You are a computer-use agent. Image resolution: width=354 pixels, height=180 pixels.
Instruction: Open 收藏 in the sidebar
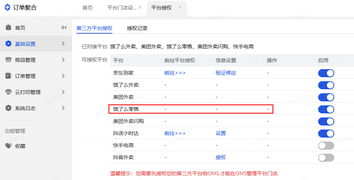click(20, 146)
